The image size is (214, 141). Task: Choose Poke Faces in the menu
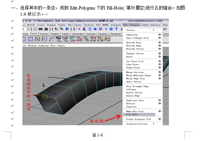point(132,65)
